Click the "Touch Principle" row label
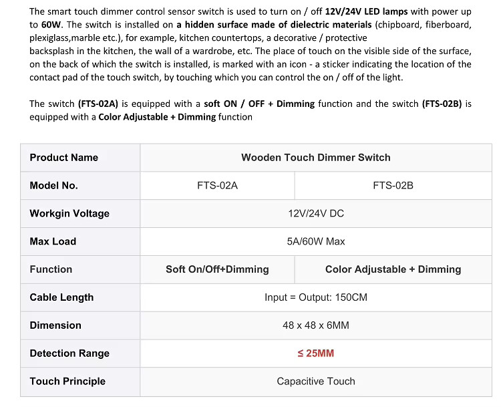Viewport: 501px width, 407px height. [67, 382]
